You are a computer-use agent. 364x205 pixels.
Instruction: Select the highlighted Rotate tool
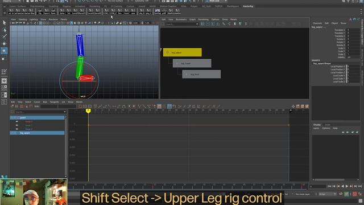click(x=4, y=51)
